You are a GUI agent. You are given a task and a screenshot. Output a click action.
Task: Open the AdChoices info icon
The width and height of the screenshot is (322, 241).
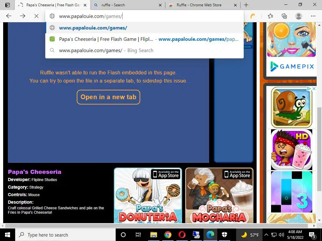(309, 88)
